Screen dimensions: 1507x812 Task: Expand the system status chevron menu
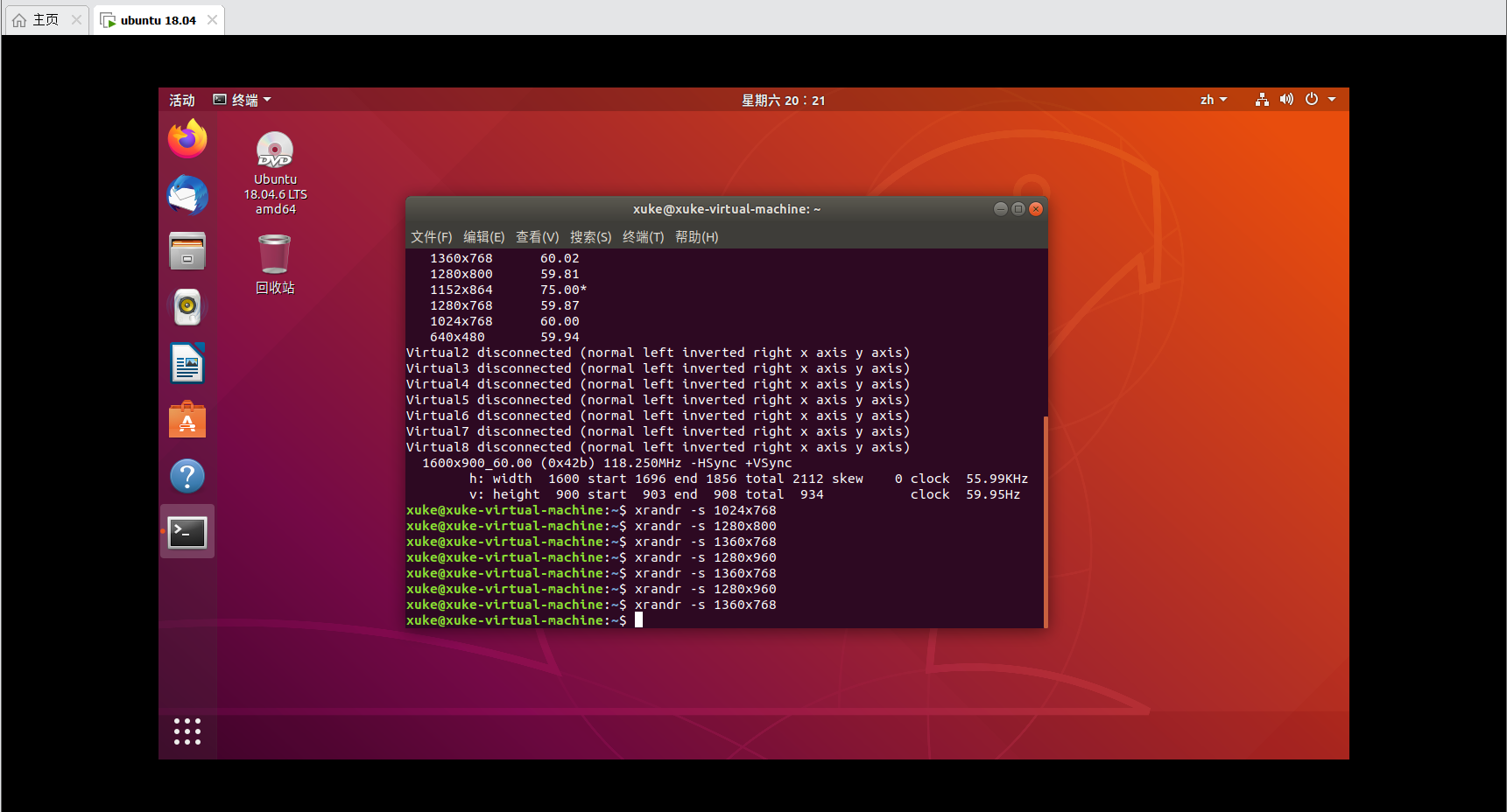point(1334,99)
